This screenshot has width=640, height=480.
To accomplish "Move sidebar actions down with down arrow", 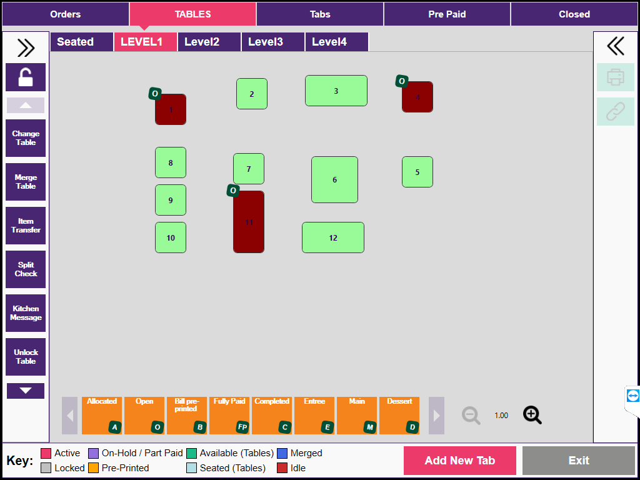I will 26,391.
